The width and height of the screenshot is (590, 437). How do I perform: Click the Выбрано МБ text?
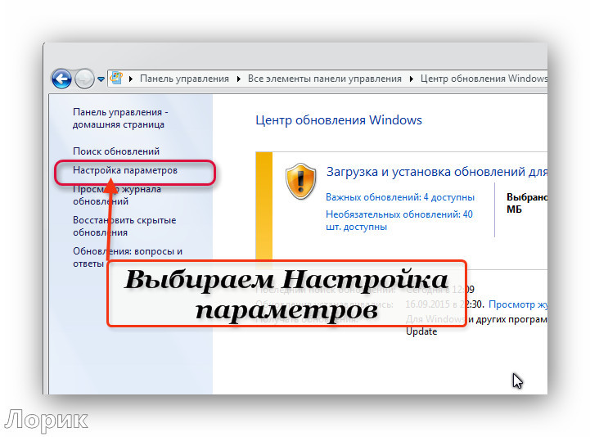[x=527, y=203]
